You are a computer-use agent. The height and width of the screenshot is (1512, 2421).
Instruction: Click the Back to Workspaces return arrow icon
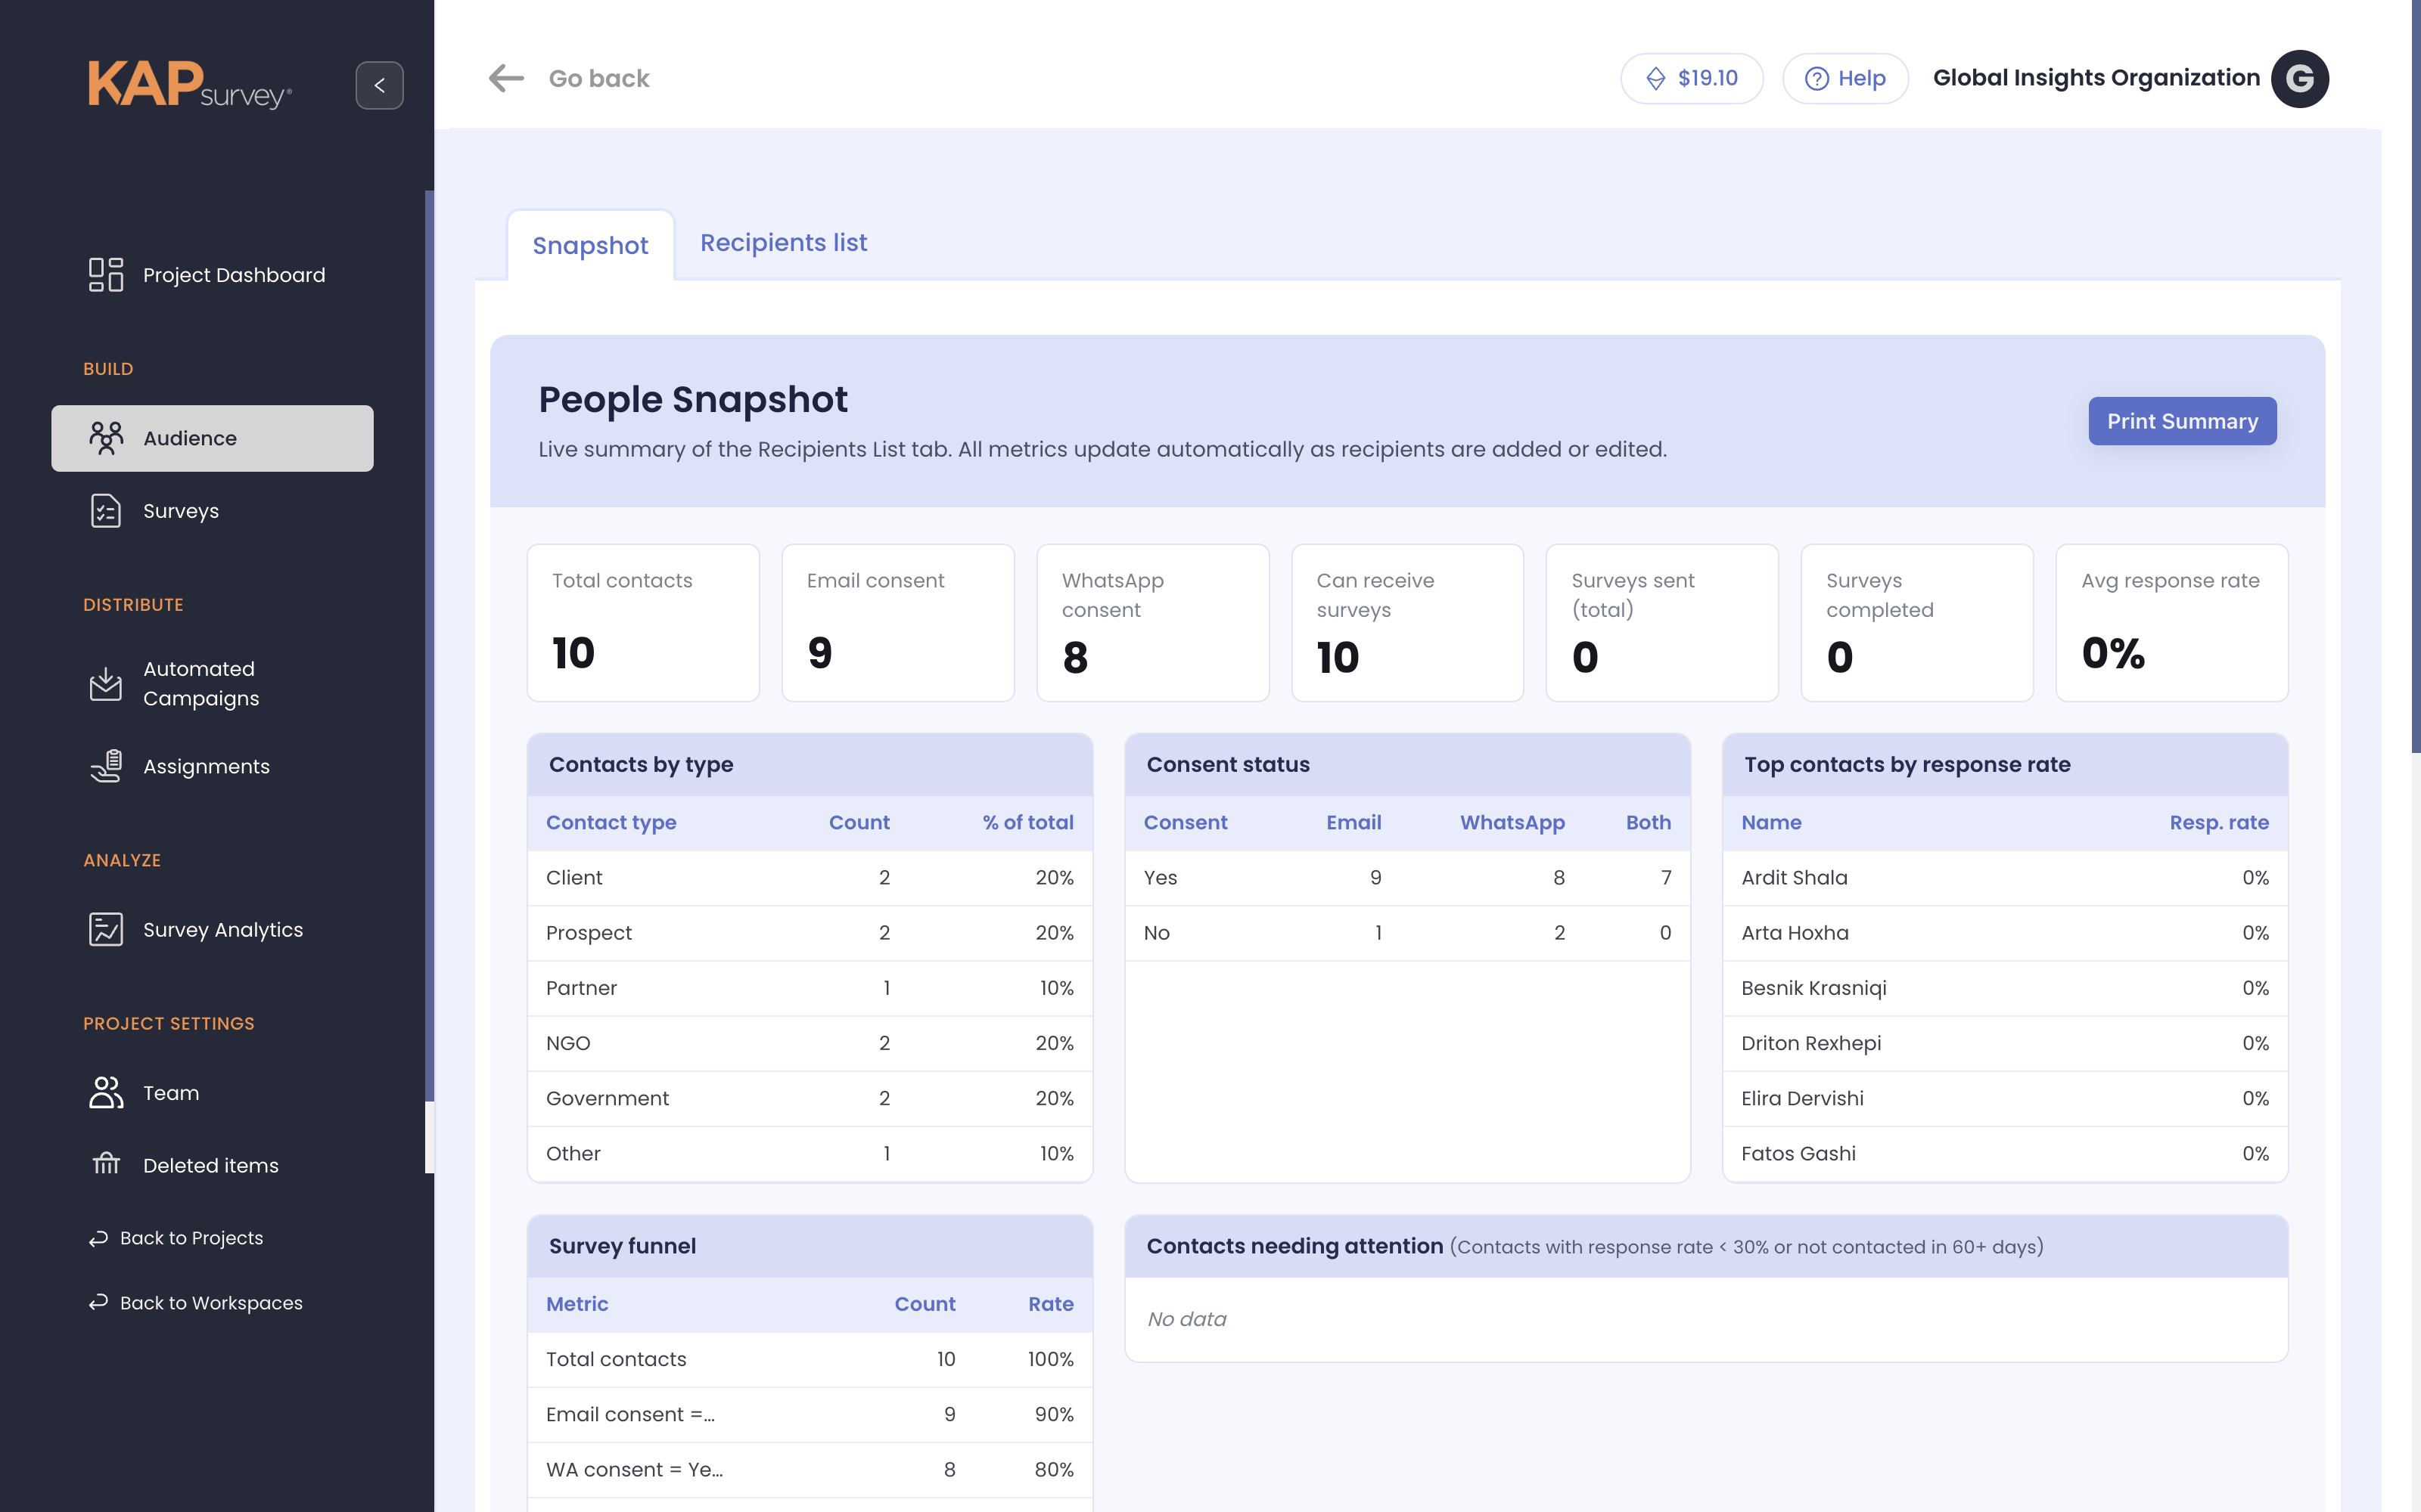pyautogui.click(x=98, y=1302)
